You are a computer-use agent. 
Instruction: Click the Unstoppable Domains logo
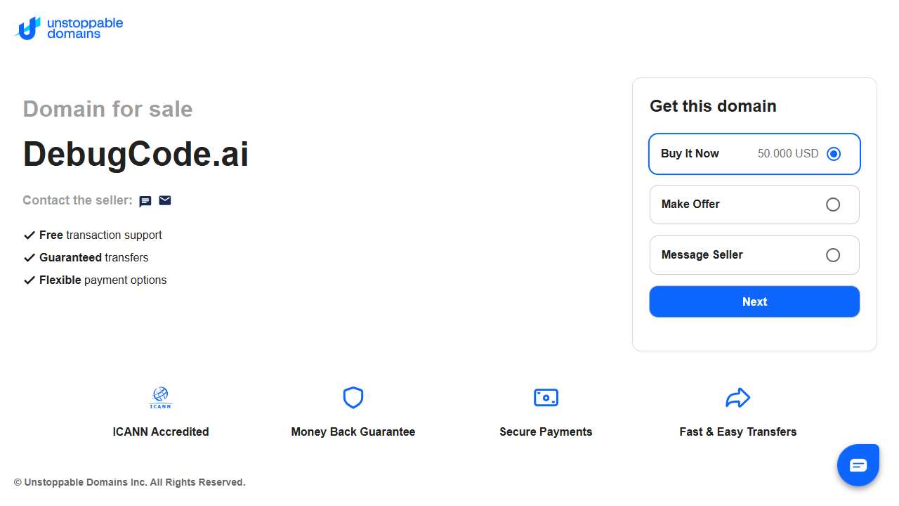tap(69, 28)
